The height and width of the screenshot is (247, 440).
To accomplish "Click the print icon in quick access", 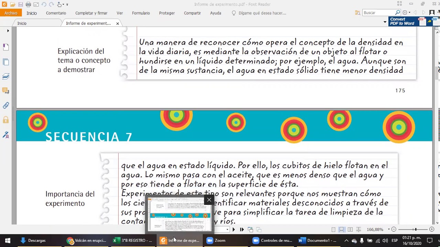I will tap(28, 4).
